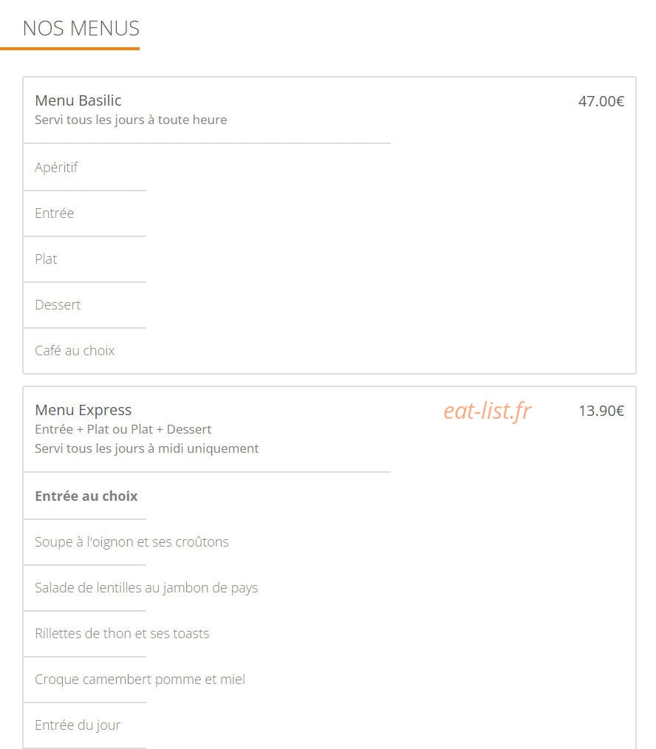The image size is (656, 749).
Task: Select Rillettes de thon et ses toasts
Action: tap(122, 634)
